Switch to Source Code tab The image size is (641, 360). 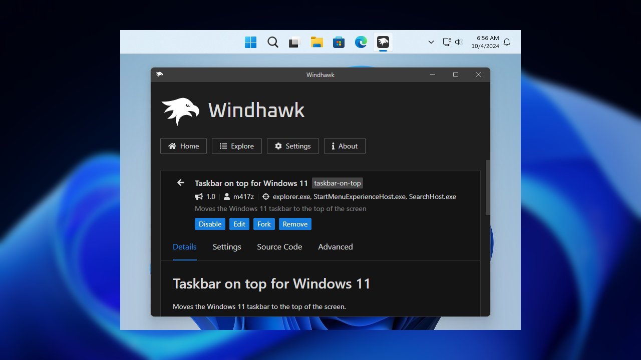click(279, 247)
